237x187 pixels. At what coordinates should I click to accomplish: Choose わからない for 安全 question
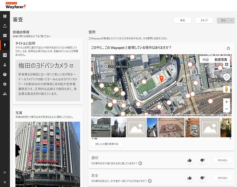[x=223, y=178]
